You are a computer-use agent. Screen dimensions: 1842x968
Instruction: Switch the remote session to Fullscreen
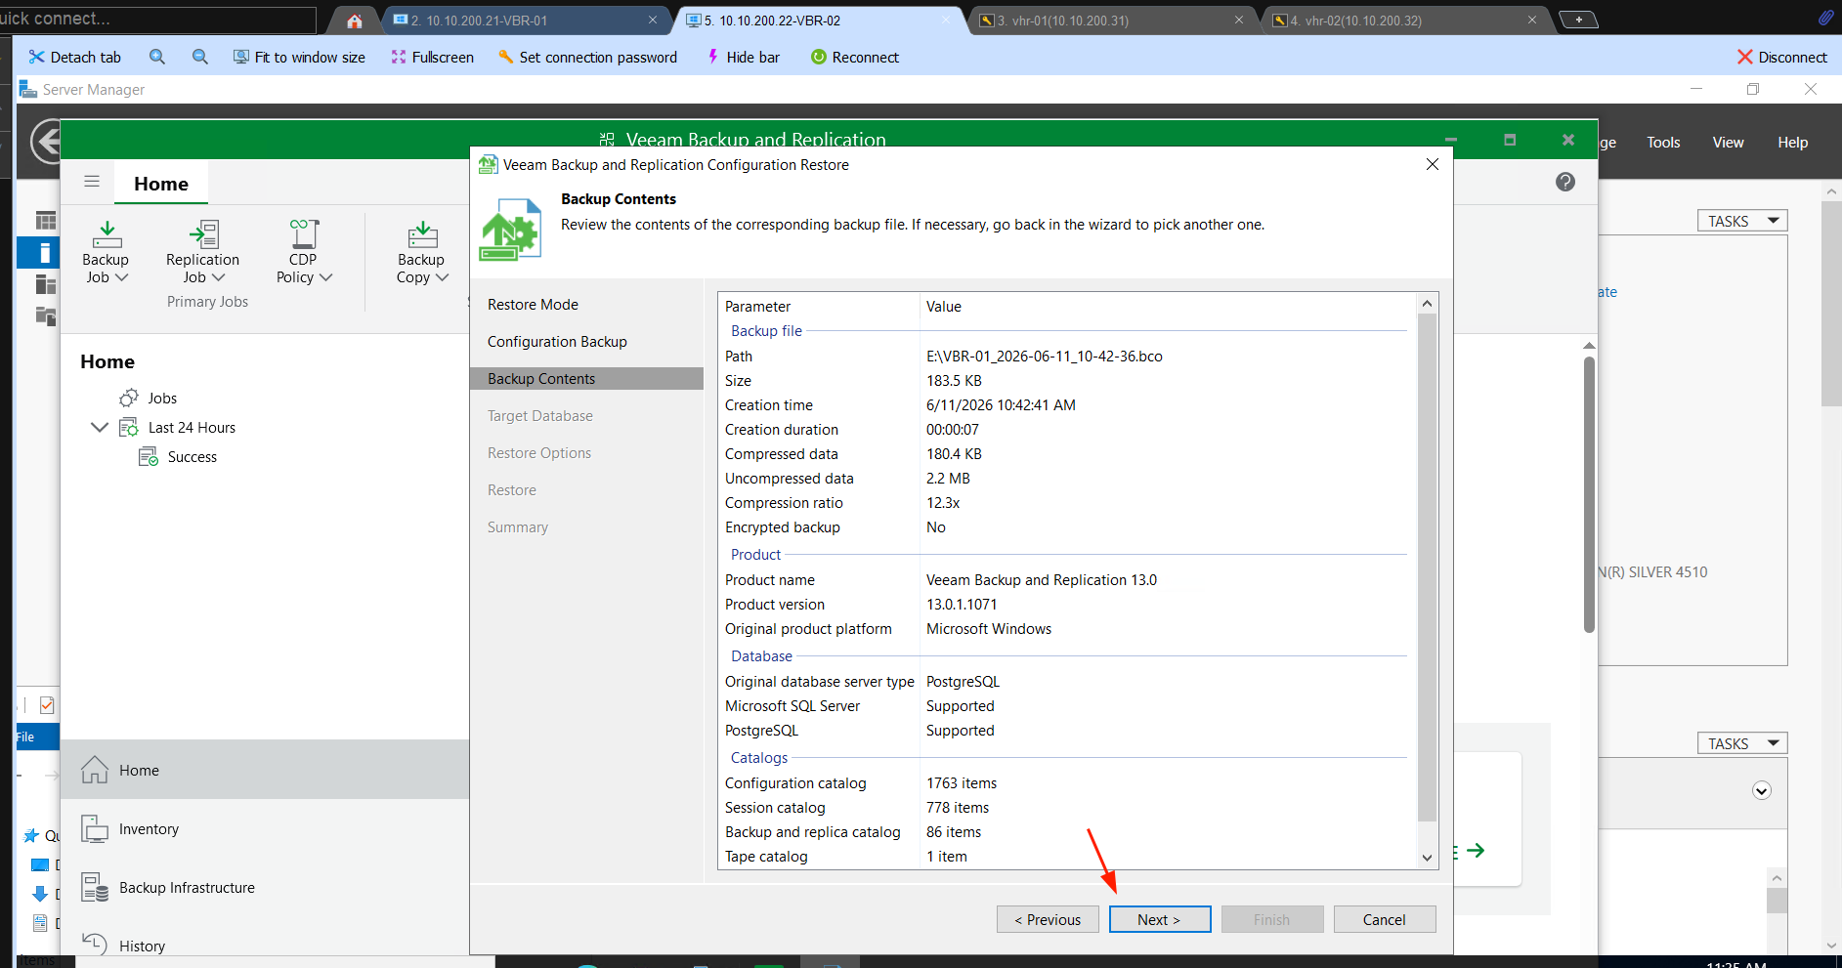coord(432,58)
